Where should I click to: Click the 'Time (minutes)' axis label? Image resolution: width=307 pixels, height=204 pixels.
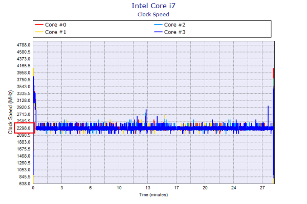pyautogui.click(x=153, y=195)
